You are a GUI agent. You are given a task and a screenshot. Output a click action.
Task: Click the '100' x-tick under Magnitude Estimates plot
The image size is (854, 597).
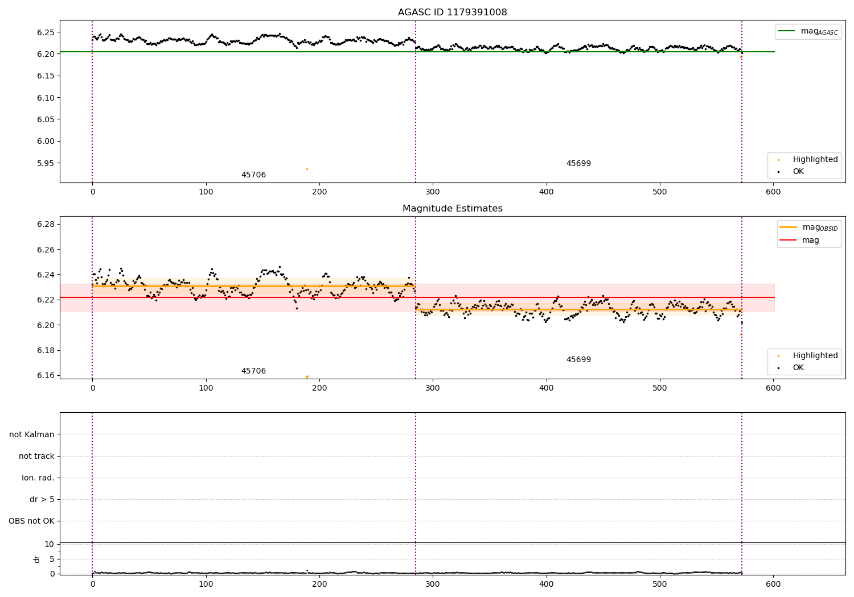(x=206, y=389)
